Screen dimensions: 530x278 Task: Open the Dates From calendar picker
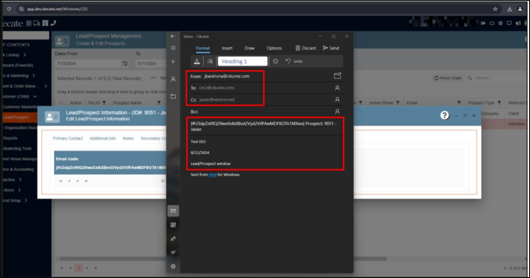(125, 63)
